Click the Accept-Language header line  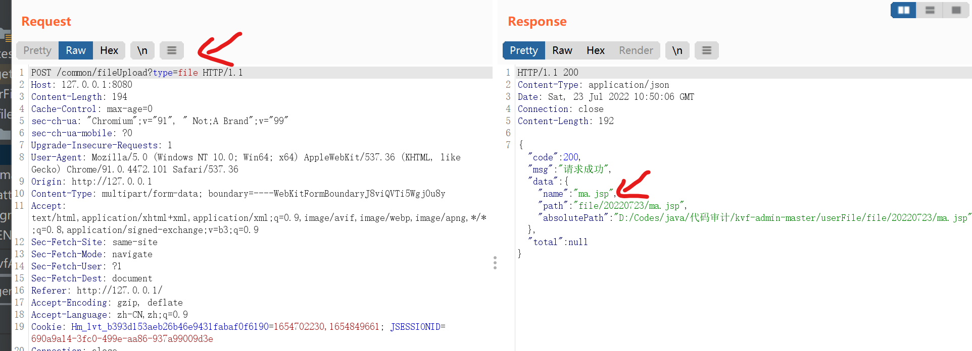tap(110, 315)
